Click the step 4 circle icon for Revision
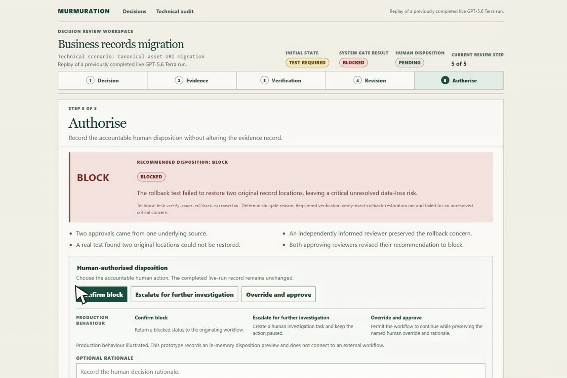Screen dimensions: 567x378 coord(358,81)
